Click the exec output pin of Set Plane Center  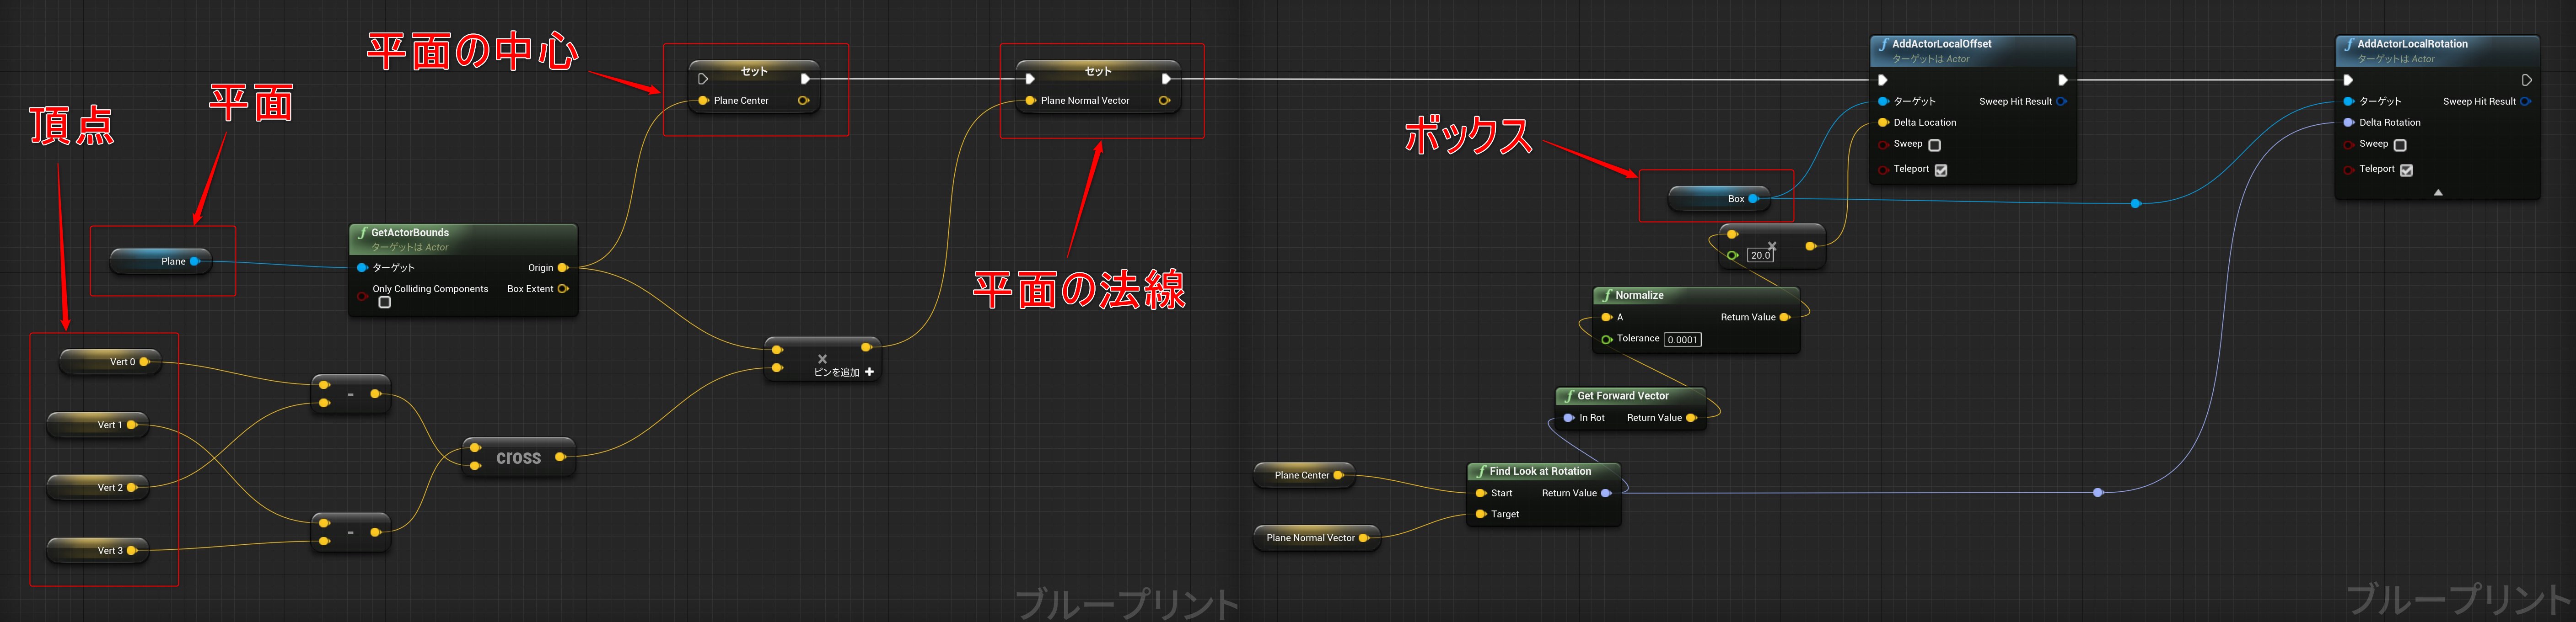[805, 79]
